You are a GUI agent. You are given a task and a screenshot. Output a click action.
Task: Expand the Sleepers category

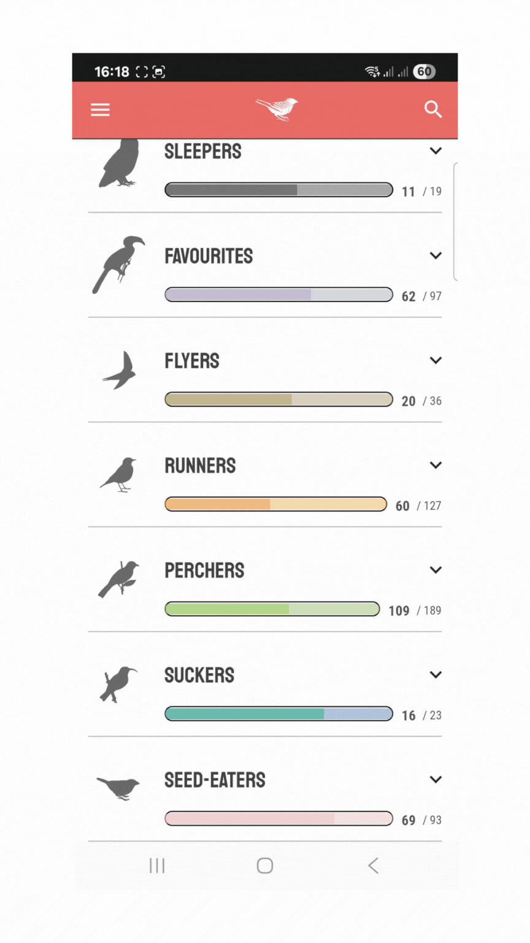click(x=436, y=150)
